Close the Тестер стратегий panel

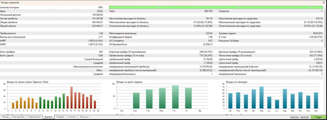[323, 2]
